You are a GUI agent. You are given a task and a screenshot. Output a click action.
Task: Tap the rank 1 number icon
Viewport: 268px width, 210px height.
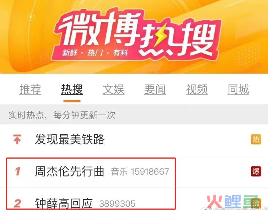(x=18, y=171)
